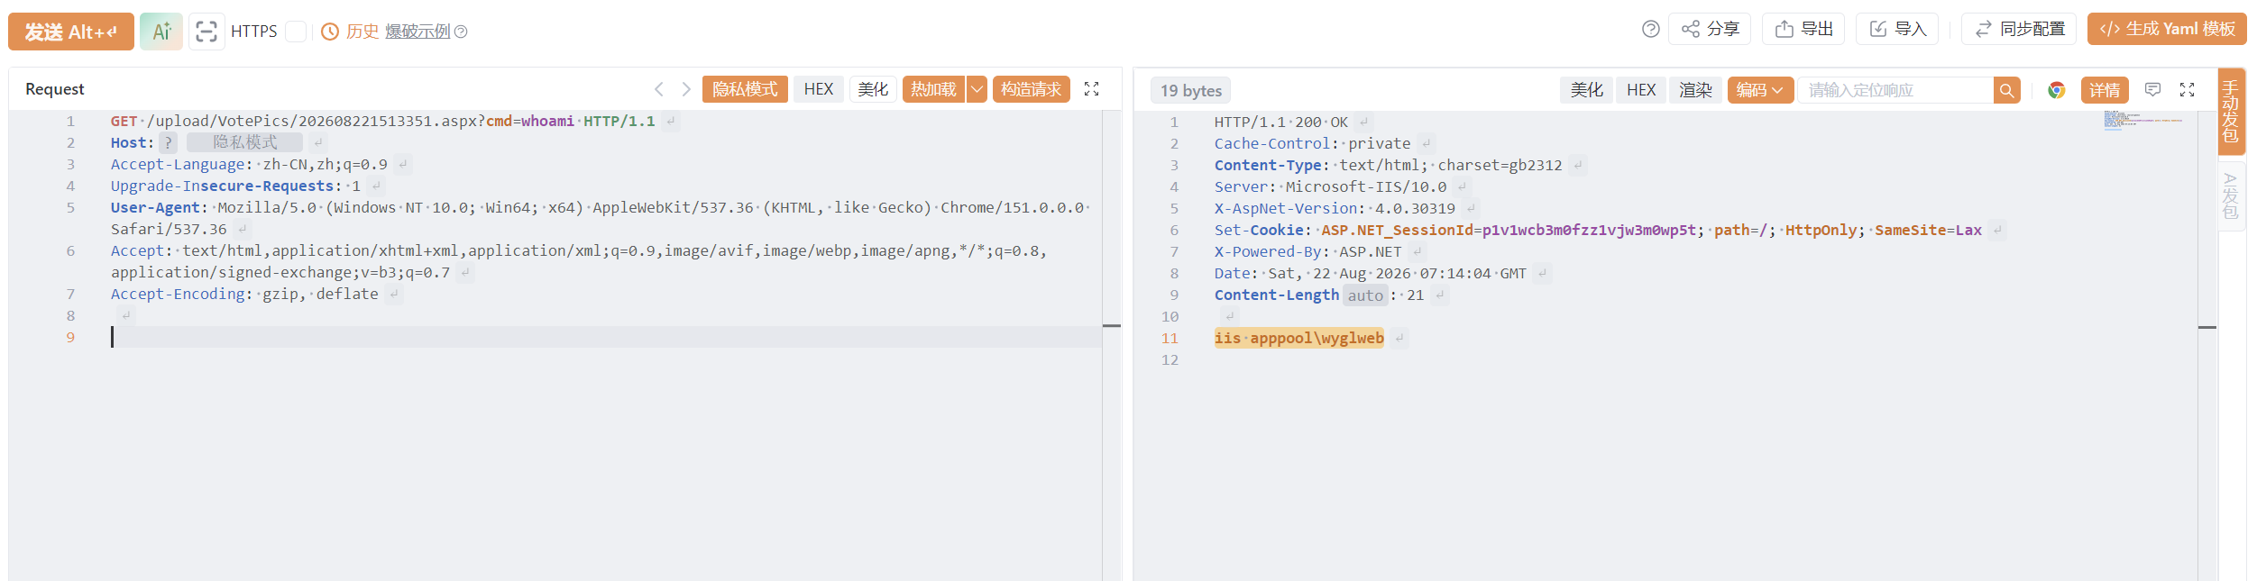Image resolution: width=2257 pixels, height=581 pixels.
Task: Switch to the 手动发包 side tab
Action: [2231, 112]
